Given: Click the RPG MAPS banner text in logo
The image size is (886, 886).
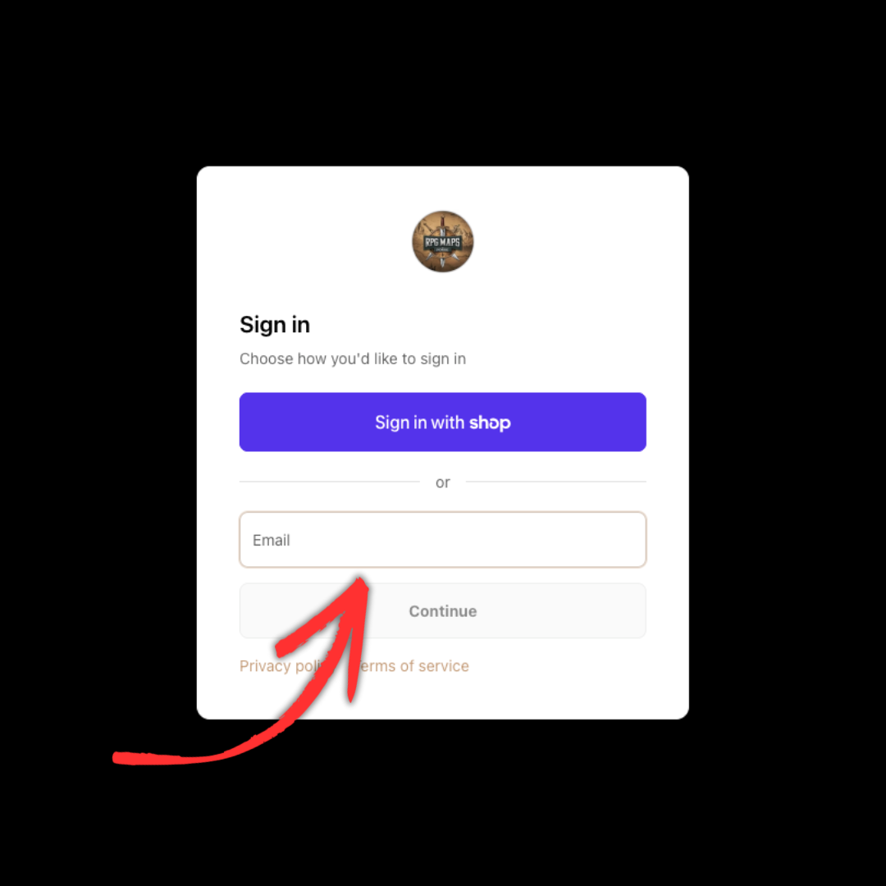Looking at the screenshot, I should [442, 242].
